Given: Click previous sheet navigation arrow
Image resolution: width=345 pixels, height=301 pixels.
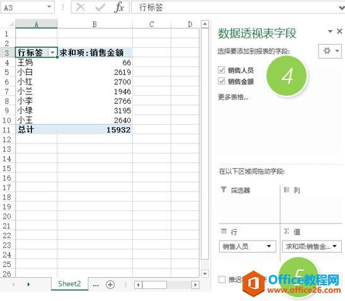Looking at the screenshot, I should (x=13, y=284).
